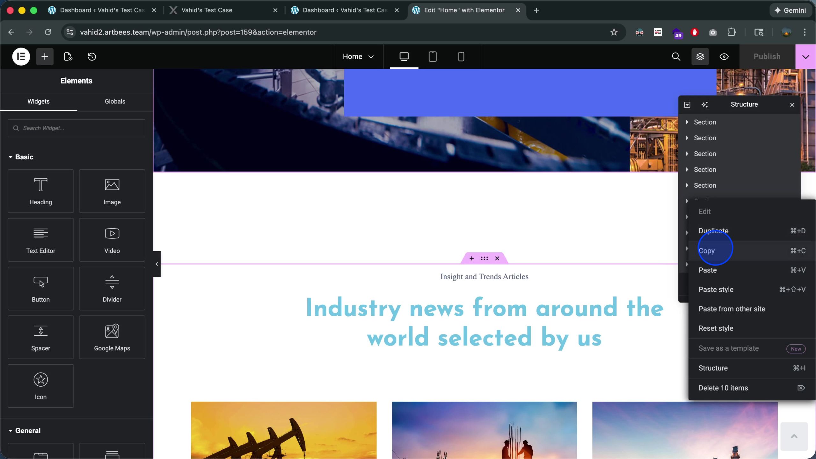Viewport: 816px width, 459px height.
Task: Open page settings document icon
Action: [68, 57]
